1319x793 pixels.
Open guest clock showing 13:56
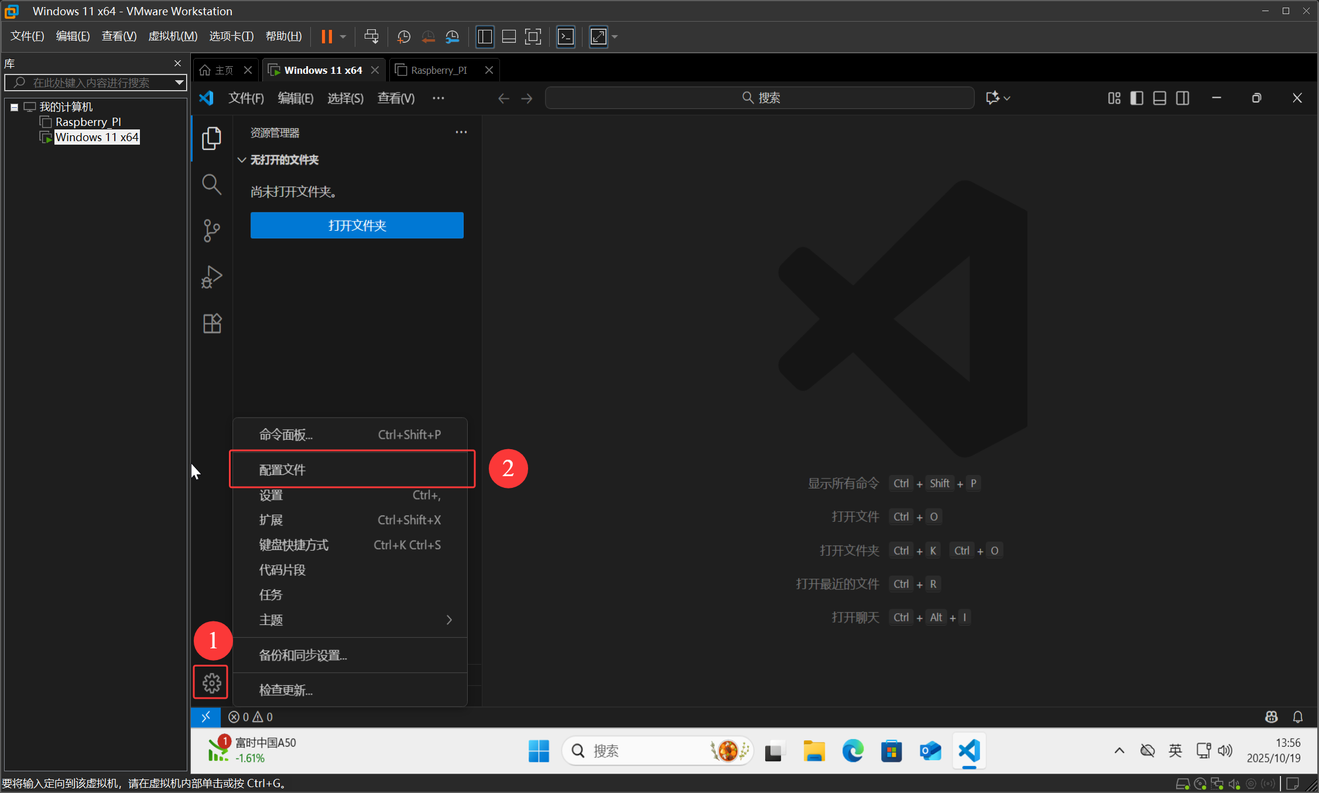click(x=1274, y=750)
